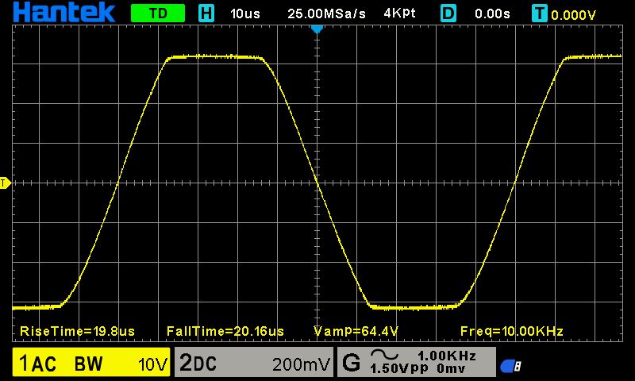This screenshot has width=635, height=381.
Task: Click the FallTime=20.16us measurement
Action: point(225,331)
